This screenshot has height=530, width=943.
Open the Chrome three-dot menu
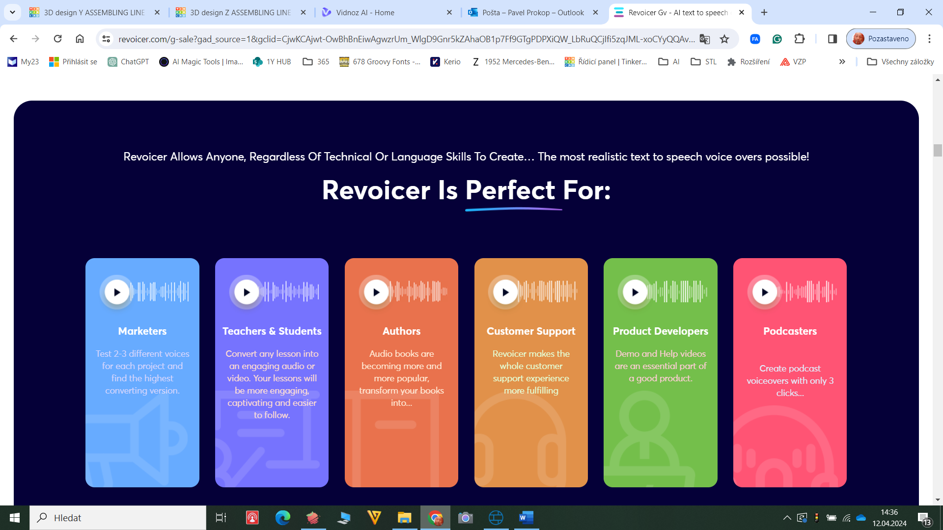[929, 39]
